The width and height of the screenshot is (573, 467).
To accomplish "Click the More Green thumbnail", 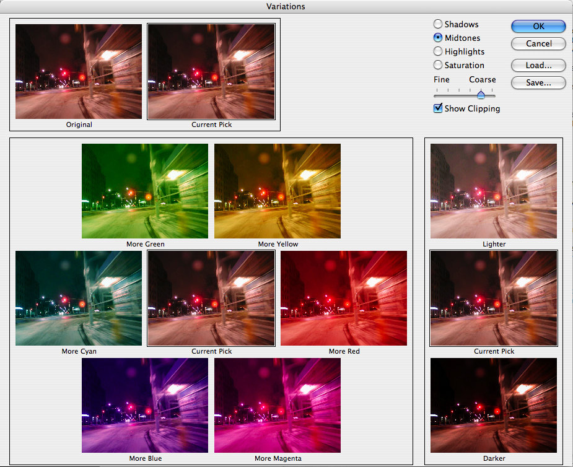I will [x=145, y=191].
